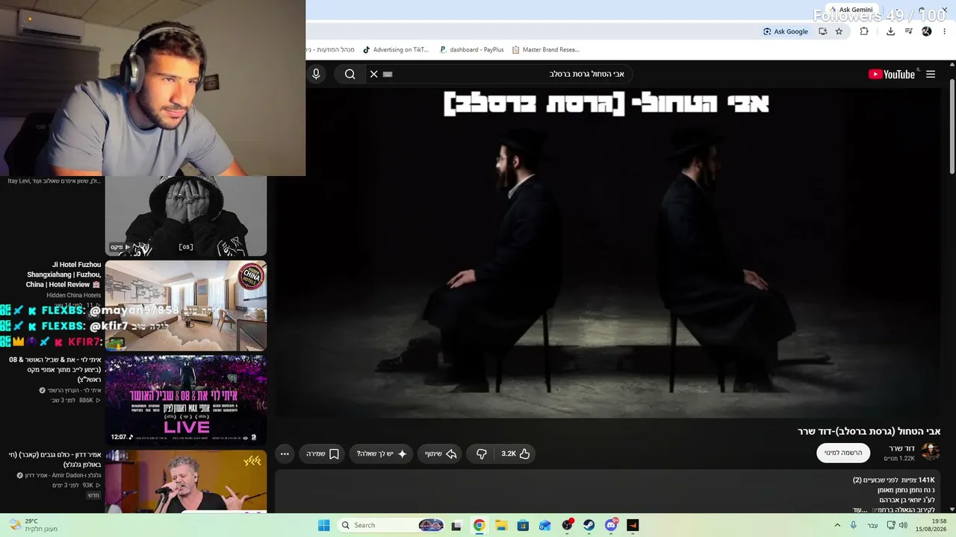
Task: Open the איתי לוי LIVE concert thumbnail
Action: pos(186,400)
